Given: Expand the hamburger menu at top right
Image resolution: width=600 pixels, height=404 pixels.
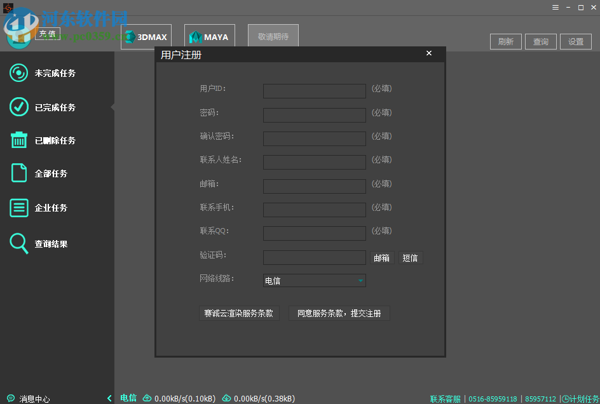Looking at the screenshot, I should click(x=555, y=7).
